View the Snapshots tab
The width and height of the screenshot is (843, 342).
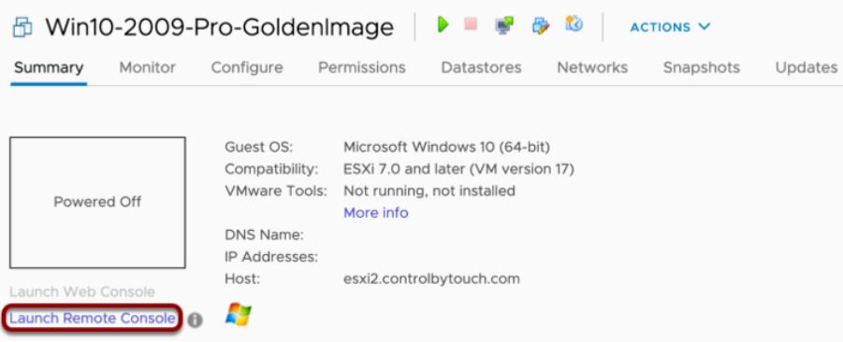702,67
